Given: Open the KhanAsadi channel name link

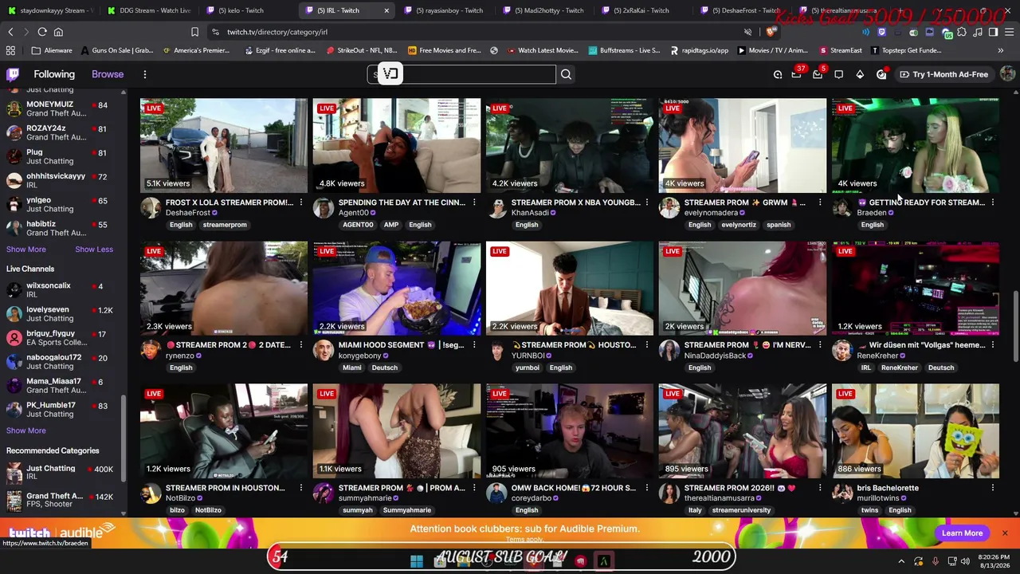Looking at the screenshot, I should [531, 213].
